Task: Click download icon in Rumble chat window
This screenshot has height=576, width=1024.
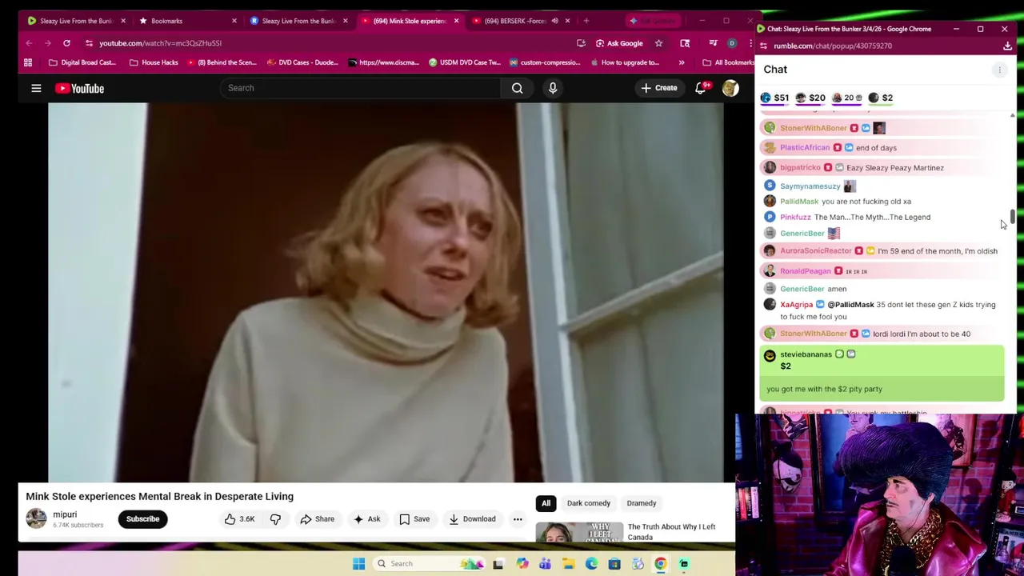Action: click(x=1007, y=46)
